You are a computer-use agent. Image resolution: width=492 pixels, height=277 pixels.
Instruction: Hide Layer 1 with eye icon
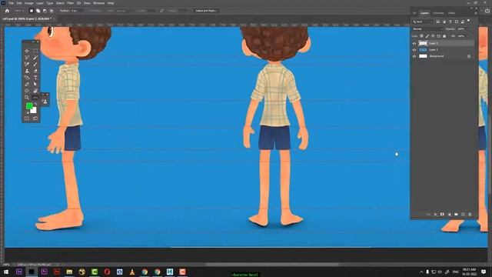[414, 49]
